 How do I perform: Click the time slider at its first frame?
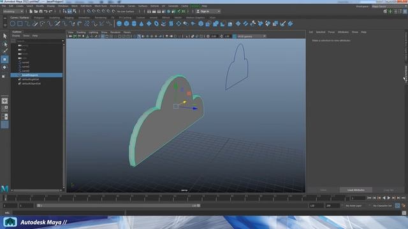point(5,198)
